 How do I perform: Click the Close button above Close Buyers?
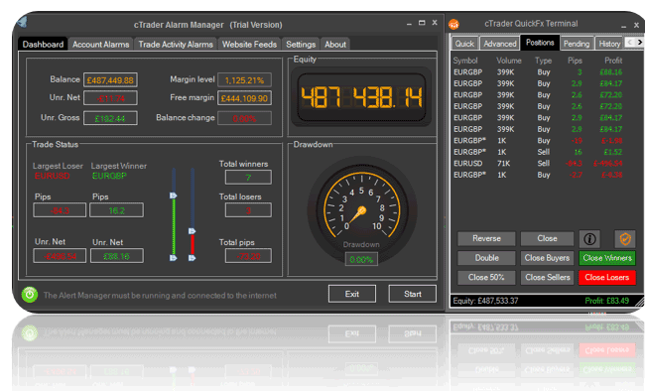tap(547, 239)
